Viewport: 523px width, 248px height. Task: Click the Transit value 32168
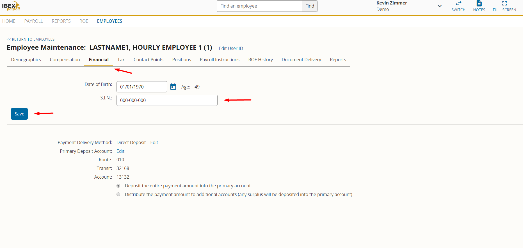click(123, 168)
